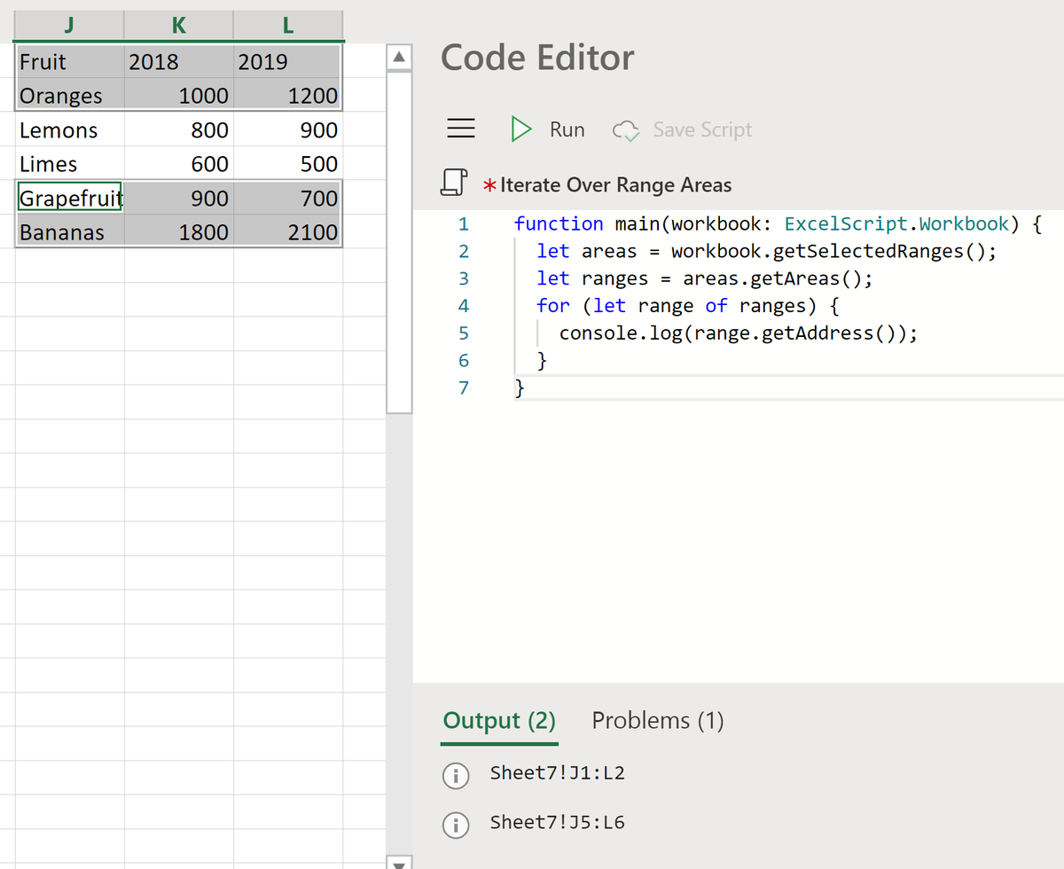Click the Code Editor panel title
The image size is (1064, 869).
[537, 58]
